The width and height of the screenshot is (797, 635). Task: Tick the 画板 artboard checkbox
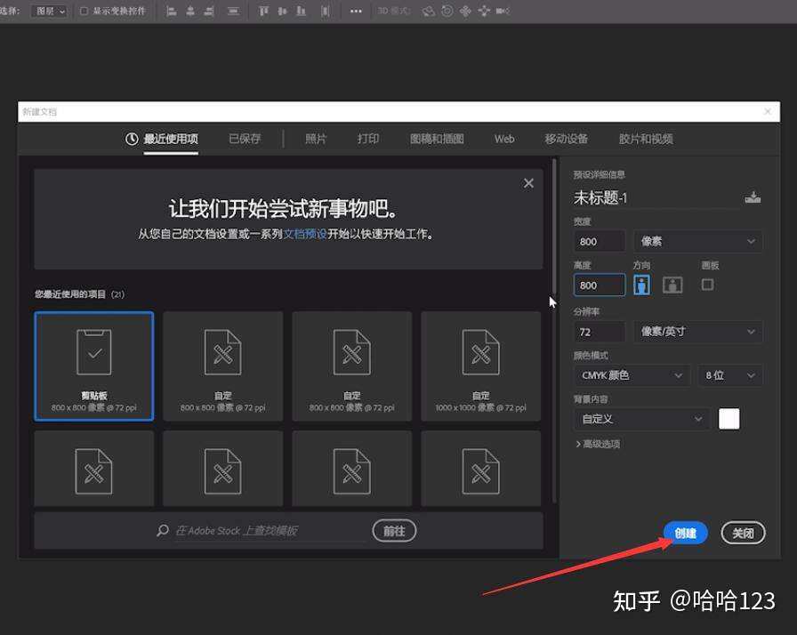707,284
